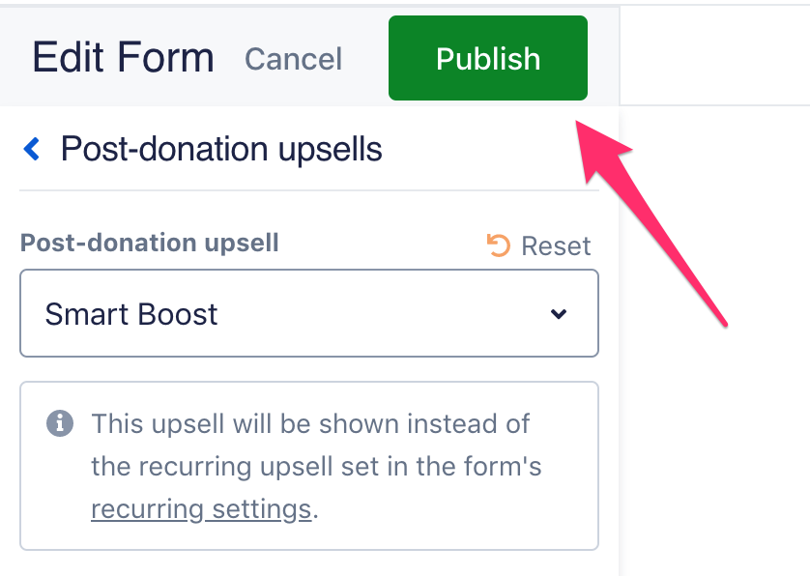Open the Smart Boost upsell dropdown
810x576 pixels.
tap(309, 313)
